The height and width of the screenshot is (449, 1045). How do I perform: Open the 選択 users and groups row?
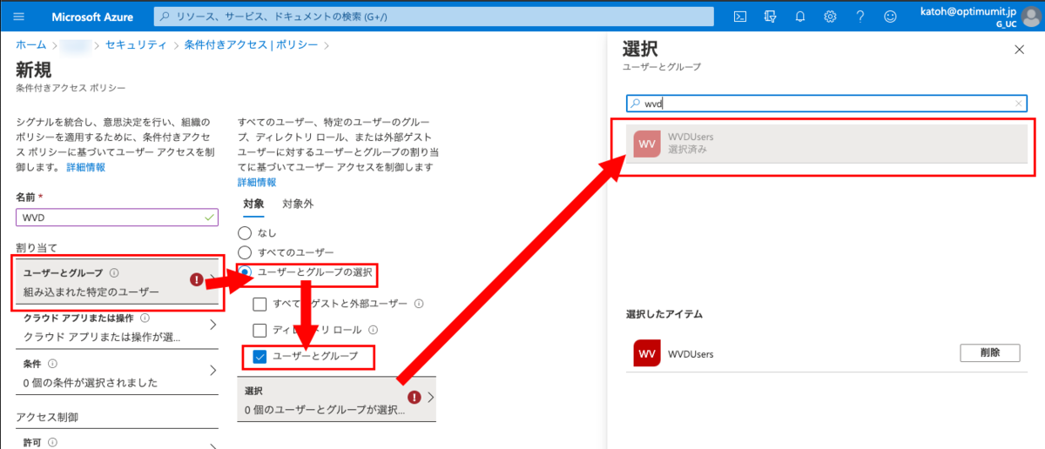pos(336,399)
